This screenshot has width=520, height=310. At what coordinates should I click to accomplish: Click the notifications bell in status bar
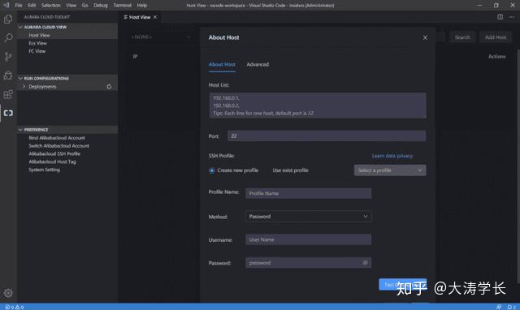pyautogui.click(x=512, y=307)
